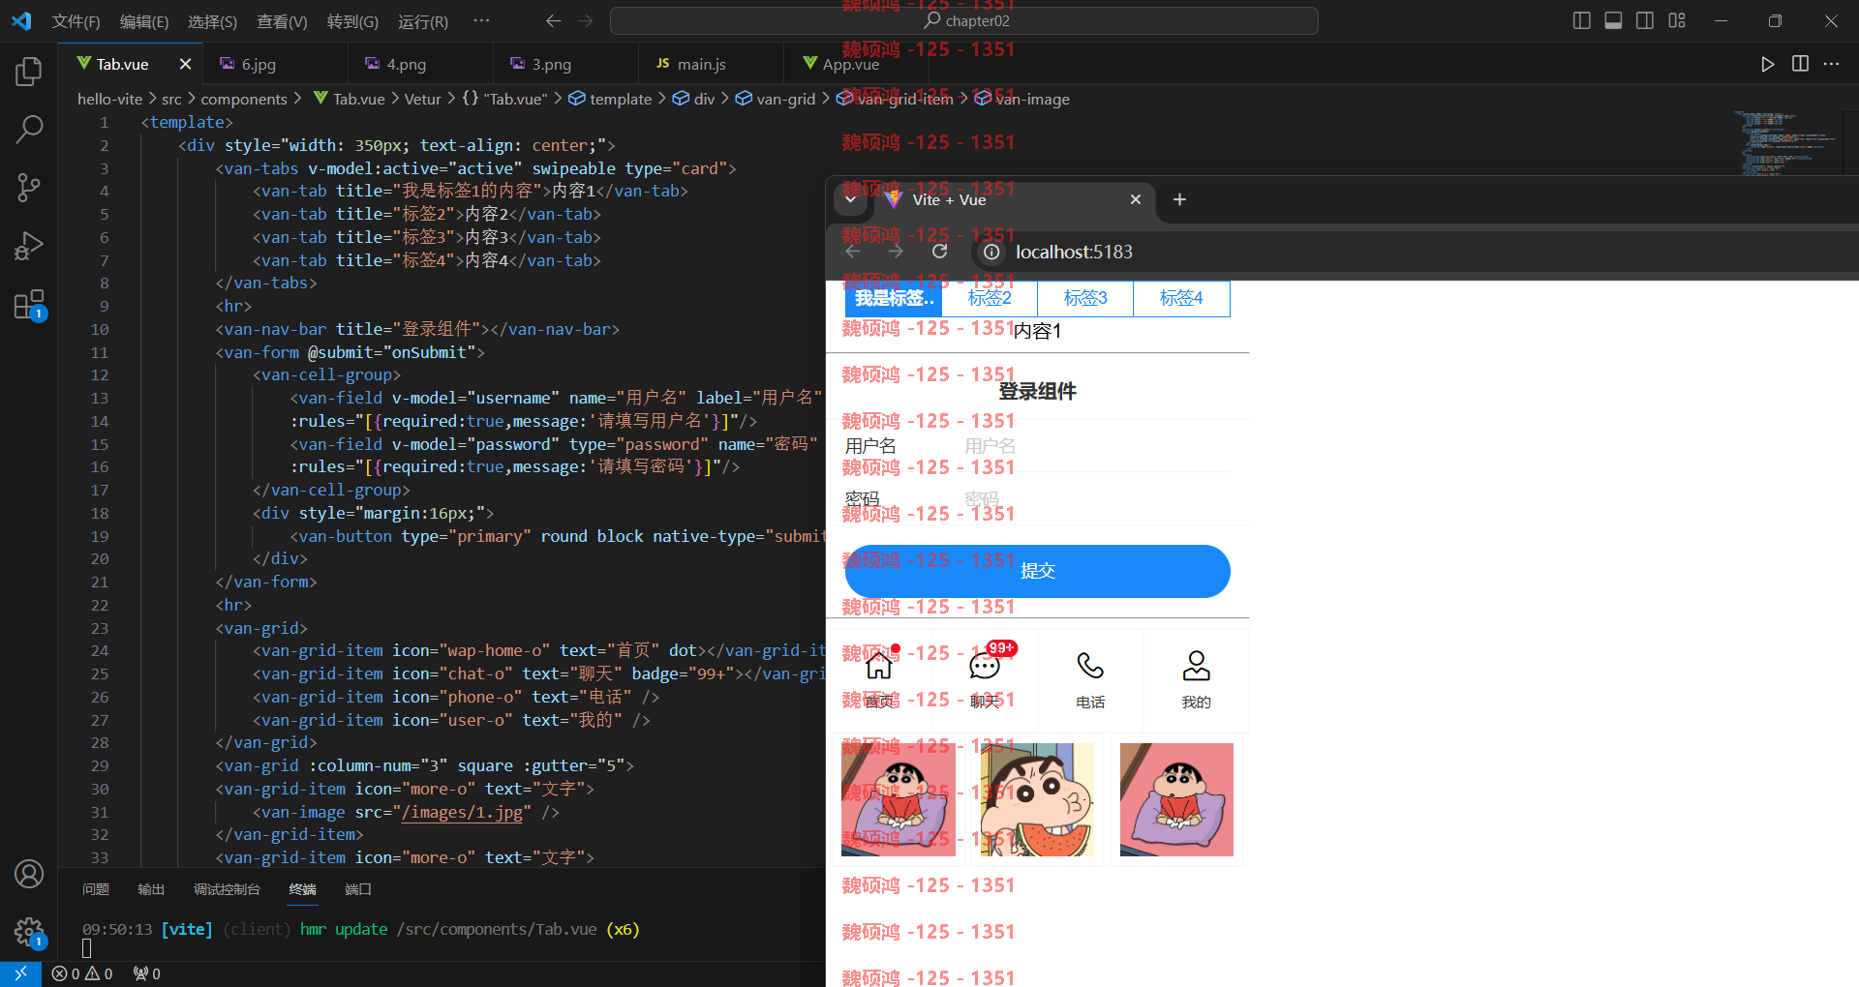The width and height of the screenshot is (1859, 987).
Task: Expand the van-image breadcrumb
Action: pyautogui.click(x=1021, y=99)
